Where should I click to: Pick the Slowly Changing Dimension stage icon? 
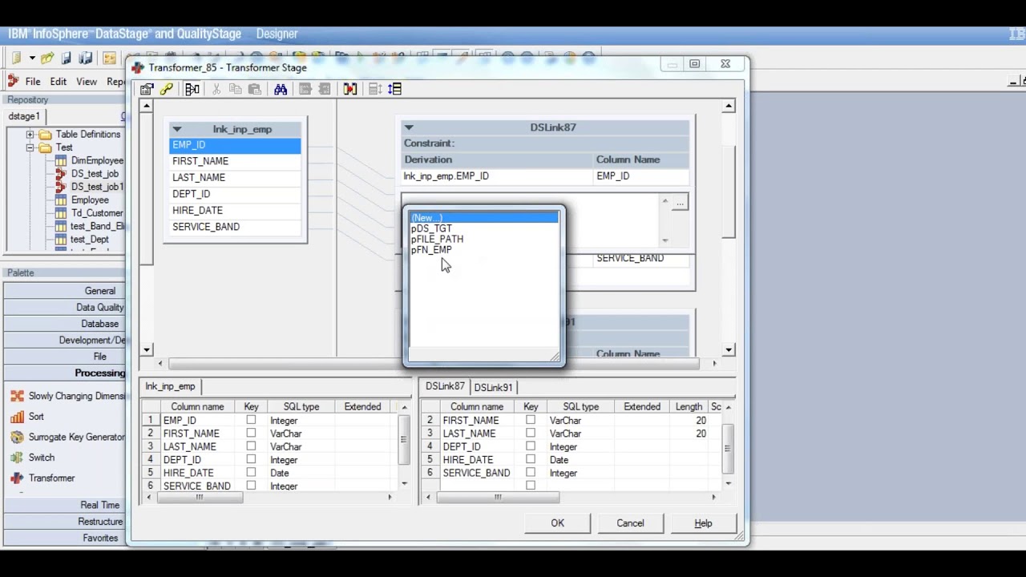17,396
